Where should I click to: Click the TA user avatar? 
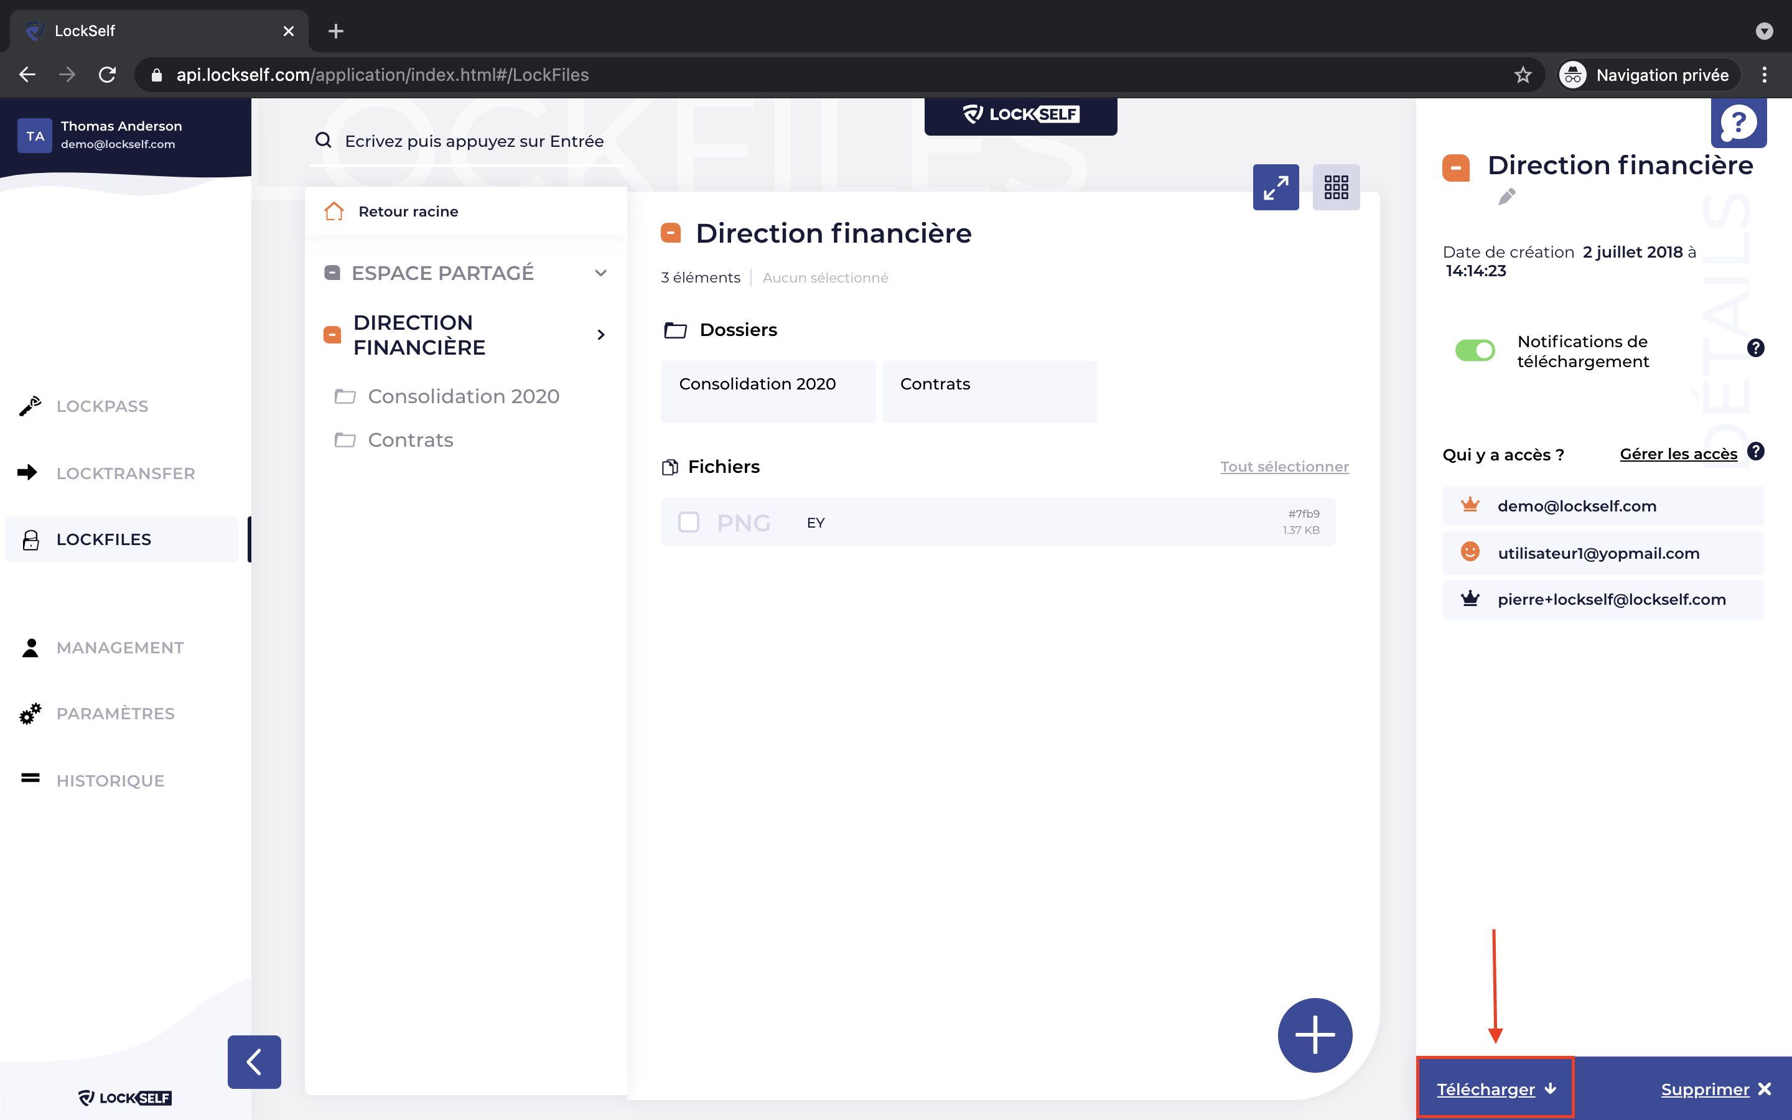(35, 136)
